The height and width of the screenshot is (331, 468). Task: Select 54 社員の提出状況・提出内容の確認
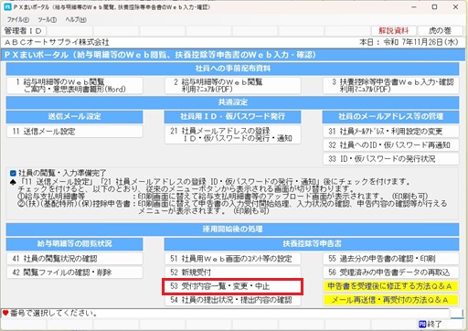233,300
